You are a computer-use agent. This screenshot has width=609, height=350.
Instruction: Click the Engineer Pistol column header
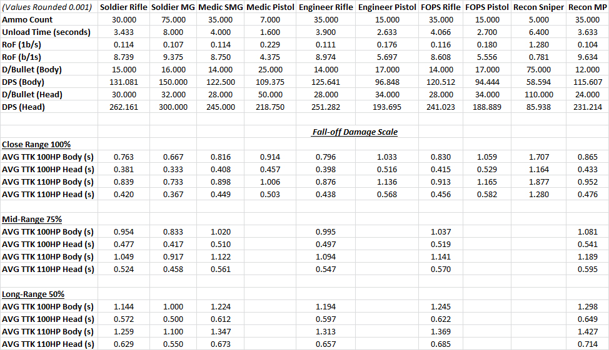388,7
